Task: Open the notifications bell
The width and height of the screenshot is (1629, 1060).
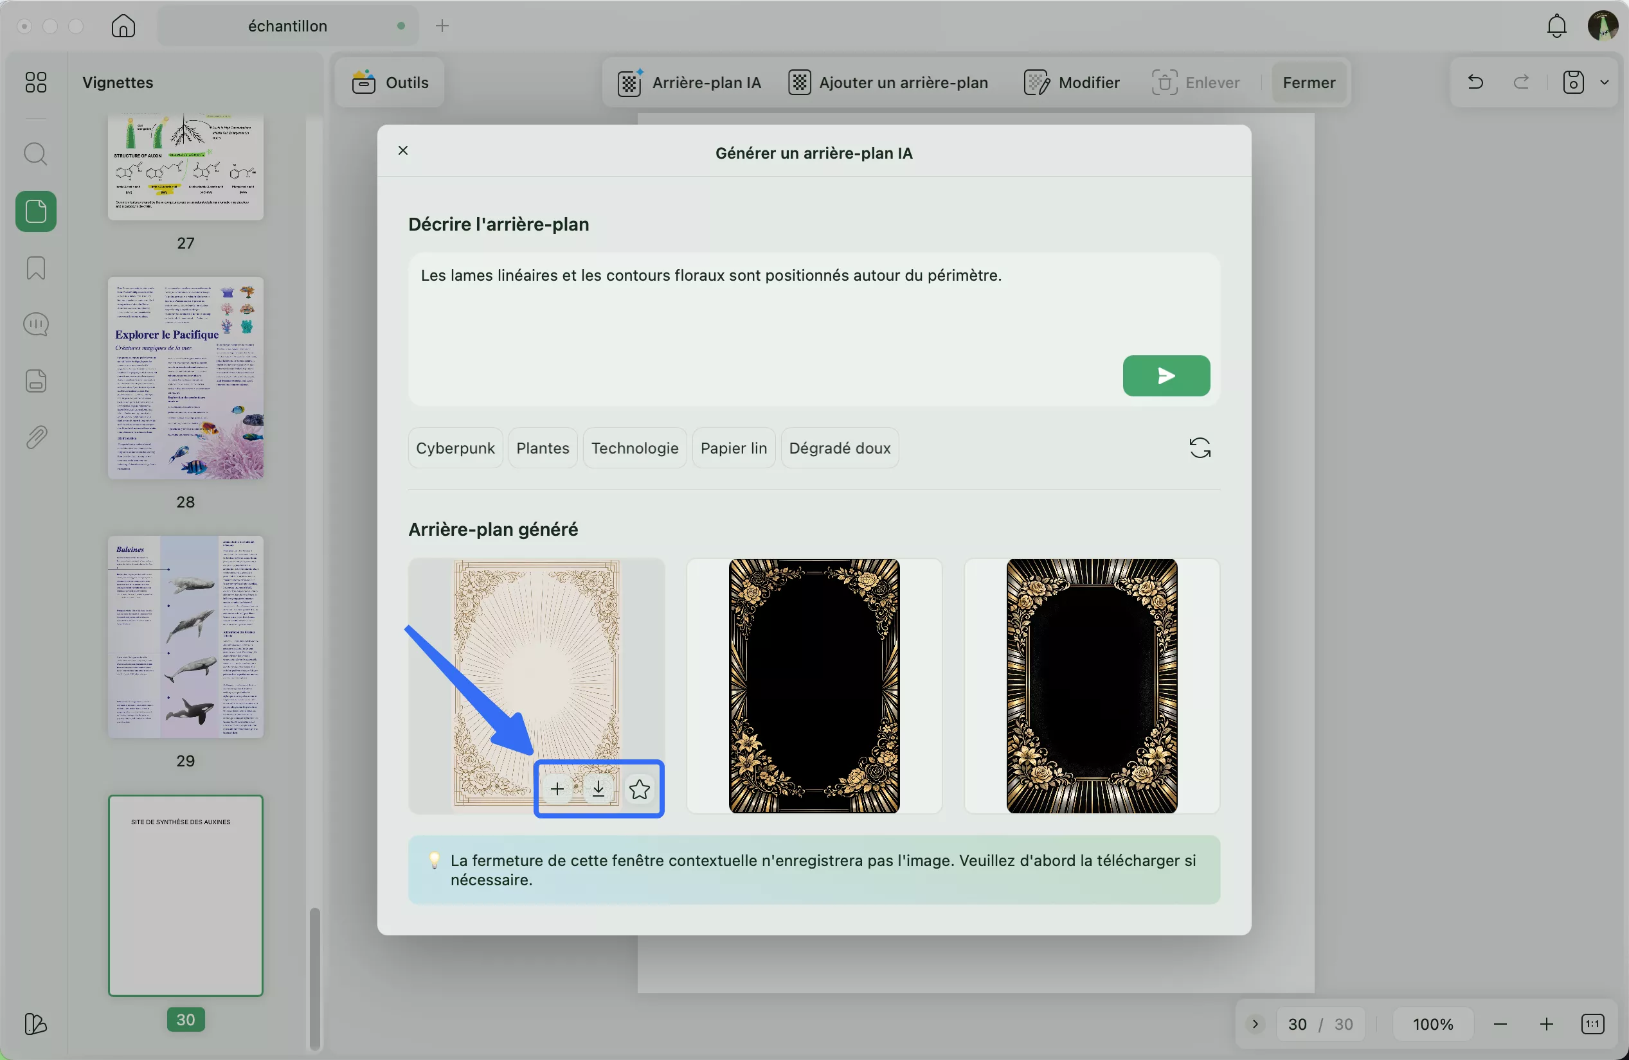Action: pyautogui.click(x=1556, y=26)
